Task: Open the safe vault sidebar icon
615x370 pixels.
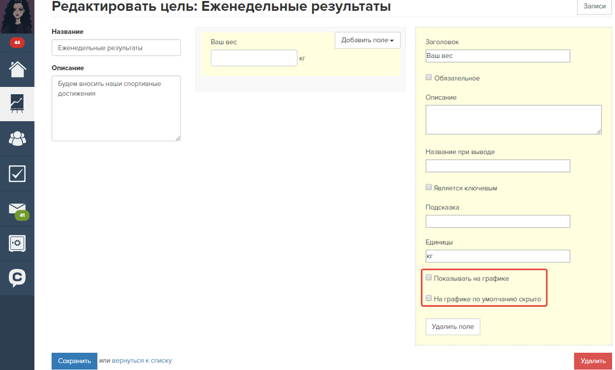Action: (17, 244)
